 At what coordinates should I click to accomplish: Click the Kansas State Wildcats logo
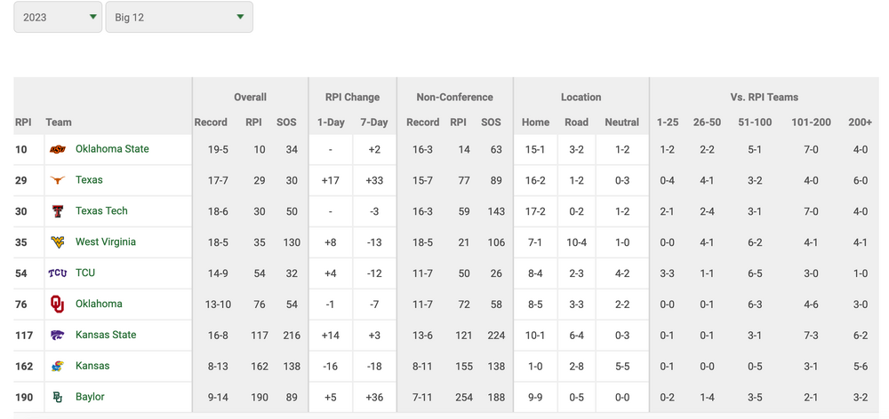(58, 336)
